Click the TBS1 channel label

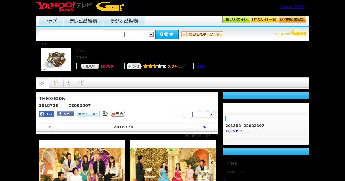tap(81, 51)
